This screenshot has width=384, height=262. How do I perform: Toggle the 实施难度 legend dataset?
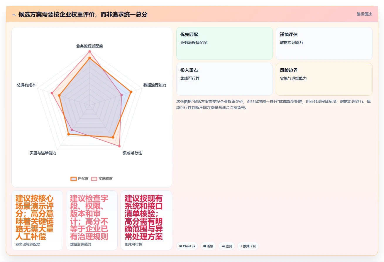[102, 179]
